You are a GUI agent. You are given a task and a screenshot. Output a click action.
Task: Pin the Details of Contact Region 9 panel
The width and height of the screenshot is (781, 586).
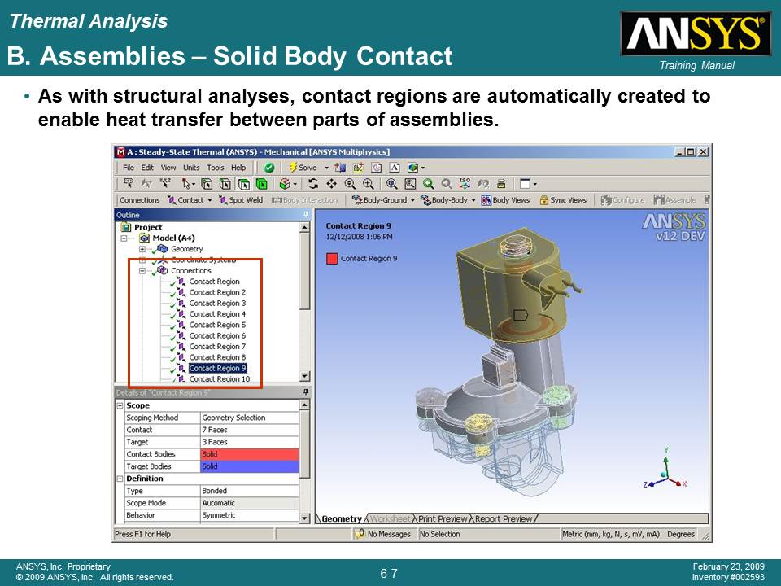coord(306,392)
